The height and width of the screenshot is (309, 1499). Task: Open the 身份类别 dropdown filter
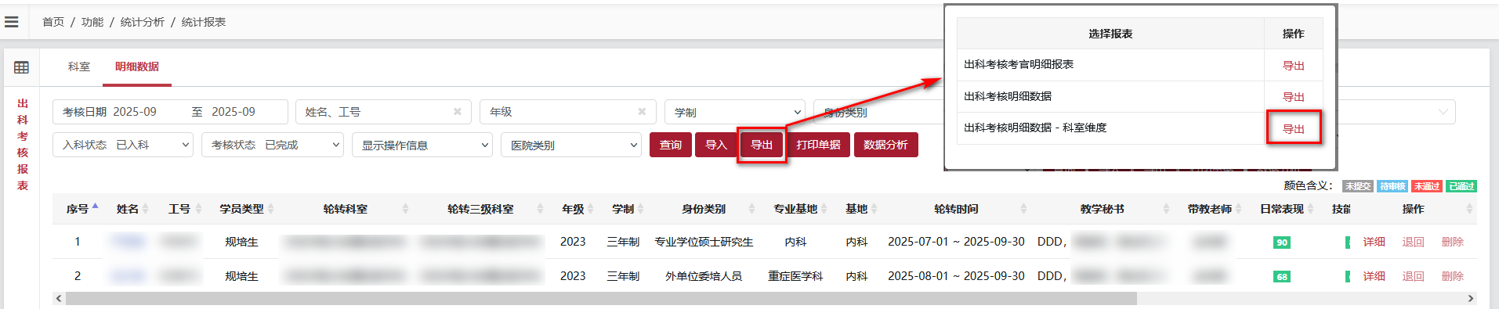(878, 112)
